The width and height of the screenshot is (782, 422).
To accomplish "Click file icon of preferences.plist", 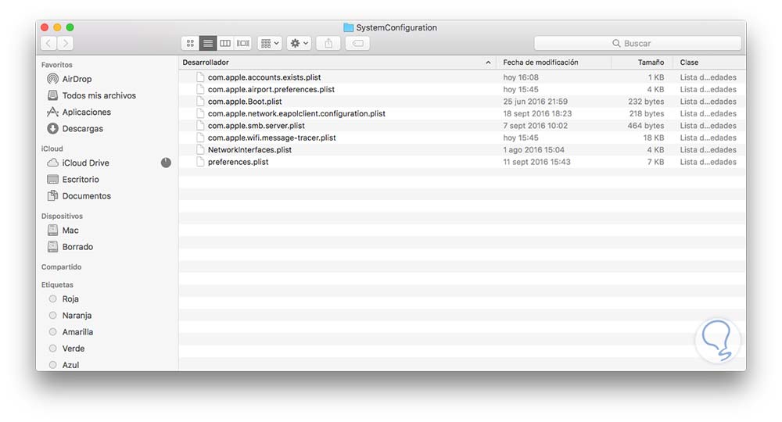I will (x=200, y=162).
